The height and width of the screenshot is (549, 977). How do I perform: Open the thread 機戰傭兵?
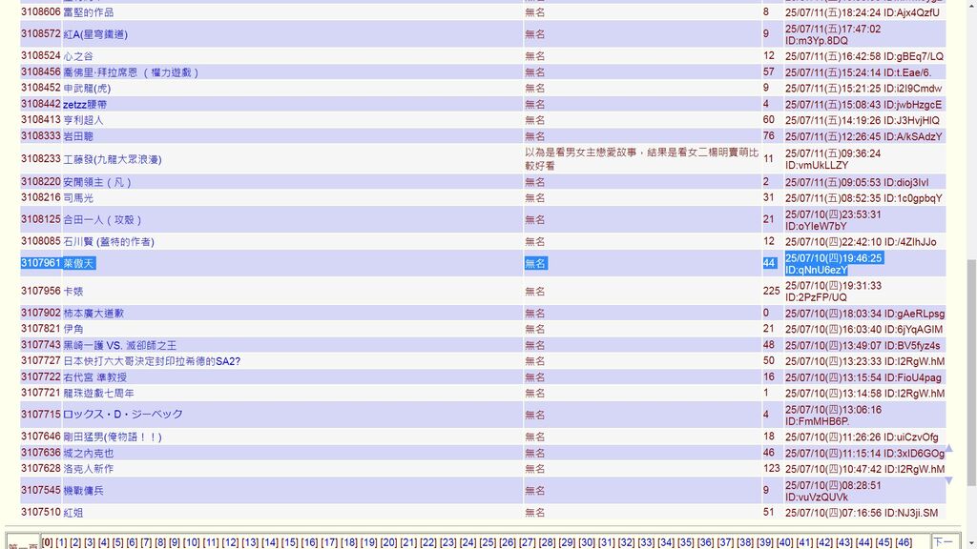(x=83, y=491)
